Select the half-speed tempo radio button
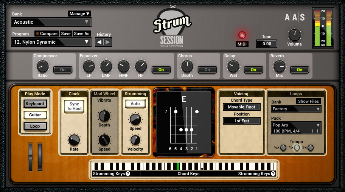The image size is (345, 192). point(283,148)
